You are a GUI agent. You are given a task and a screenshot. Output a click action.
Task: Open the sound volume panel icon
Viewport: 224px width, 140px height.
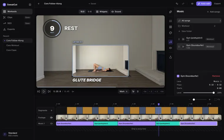click(x=171, y=48)
